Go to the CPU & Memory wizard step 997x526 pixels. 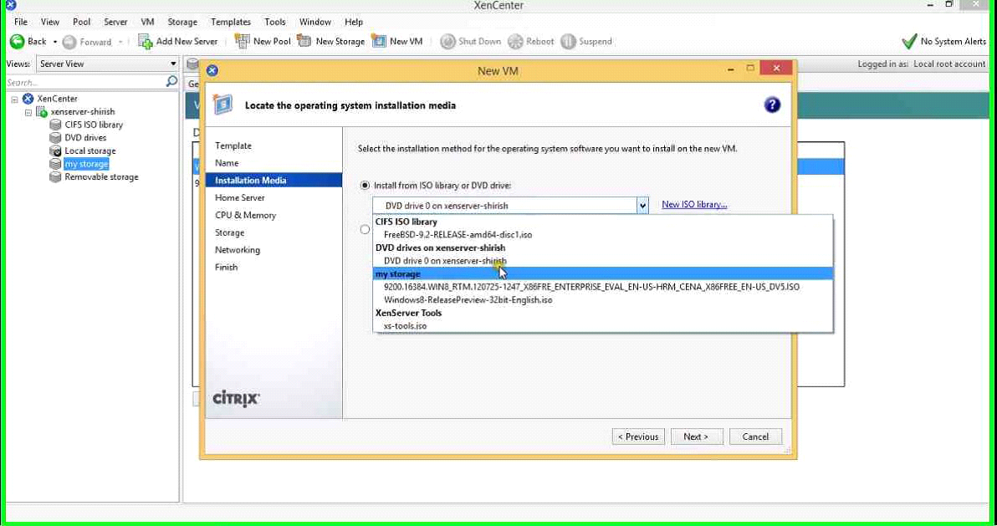[245, 215]
